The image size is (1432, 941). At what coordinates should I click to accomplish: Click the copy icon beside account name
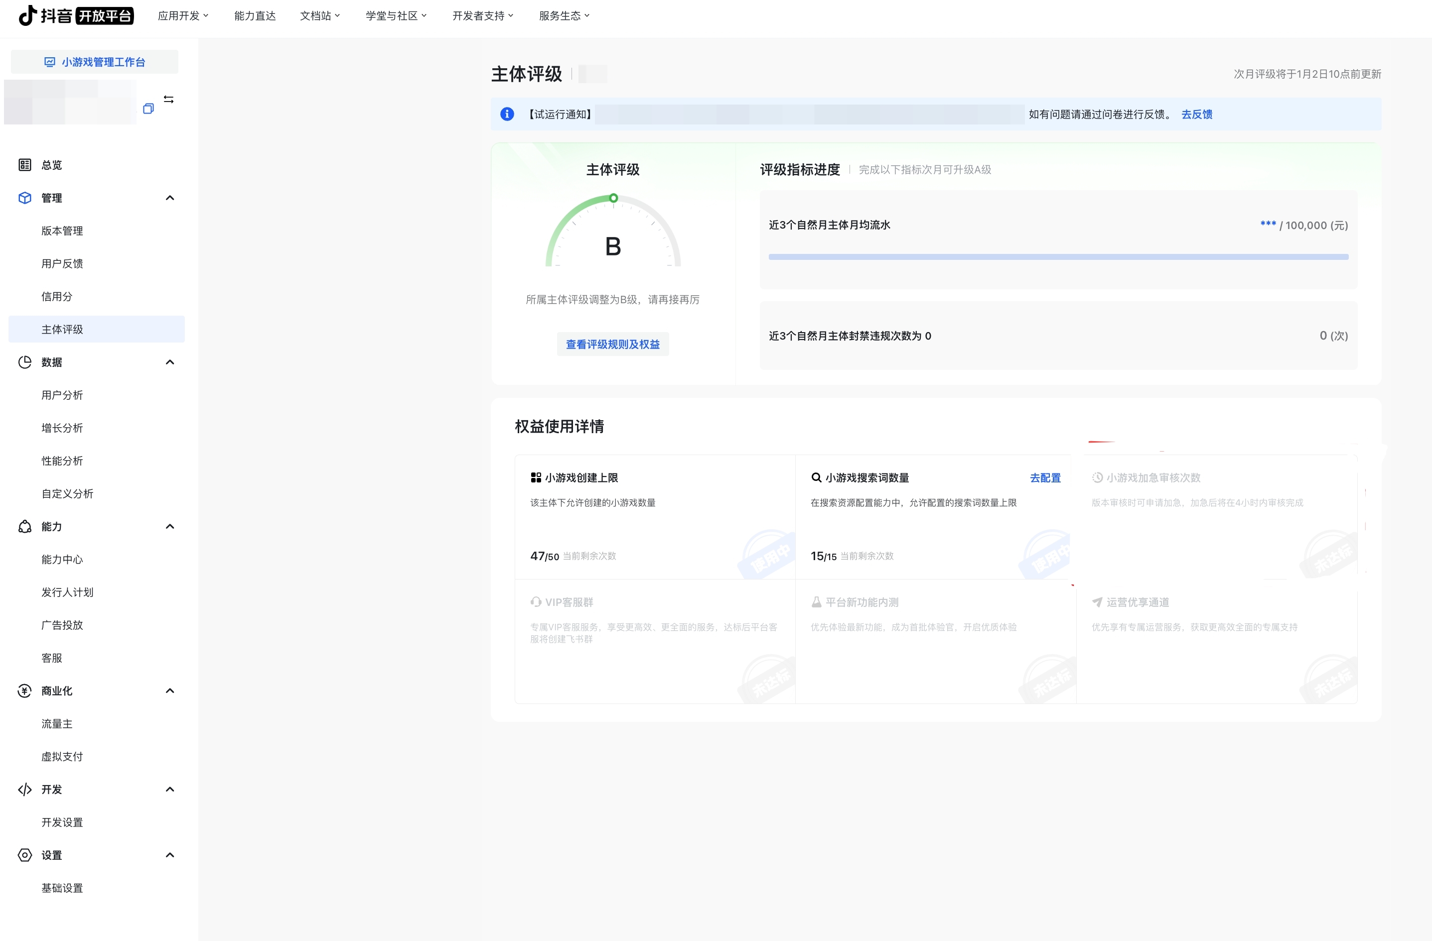point(148,108)
